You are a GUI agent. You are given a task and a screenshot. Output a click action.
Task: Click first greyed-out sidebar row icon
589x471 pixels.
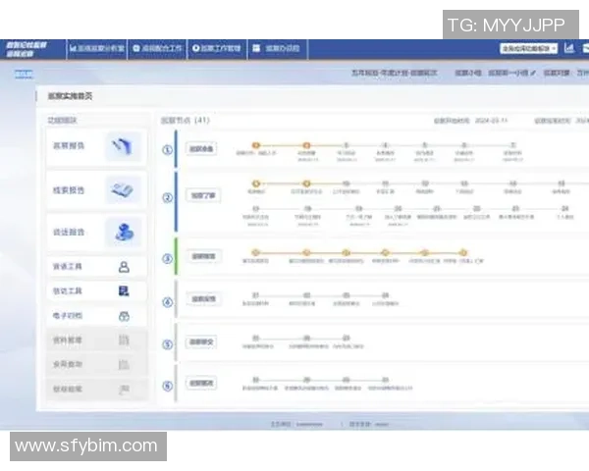coord(124,340)
